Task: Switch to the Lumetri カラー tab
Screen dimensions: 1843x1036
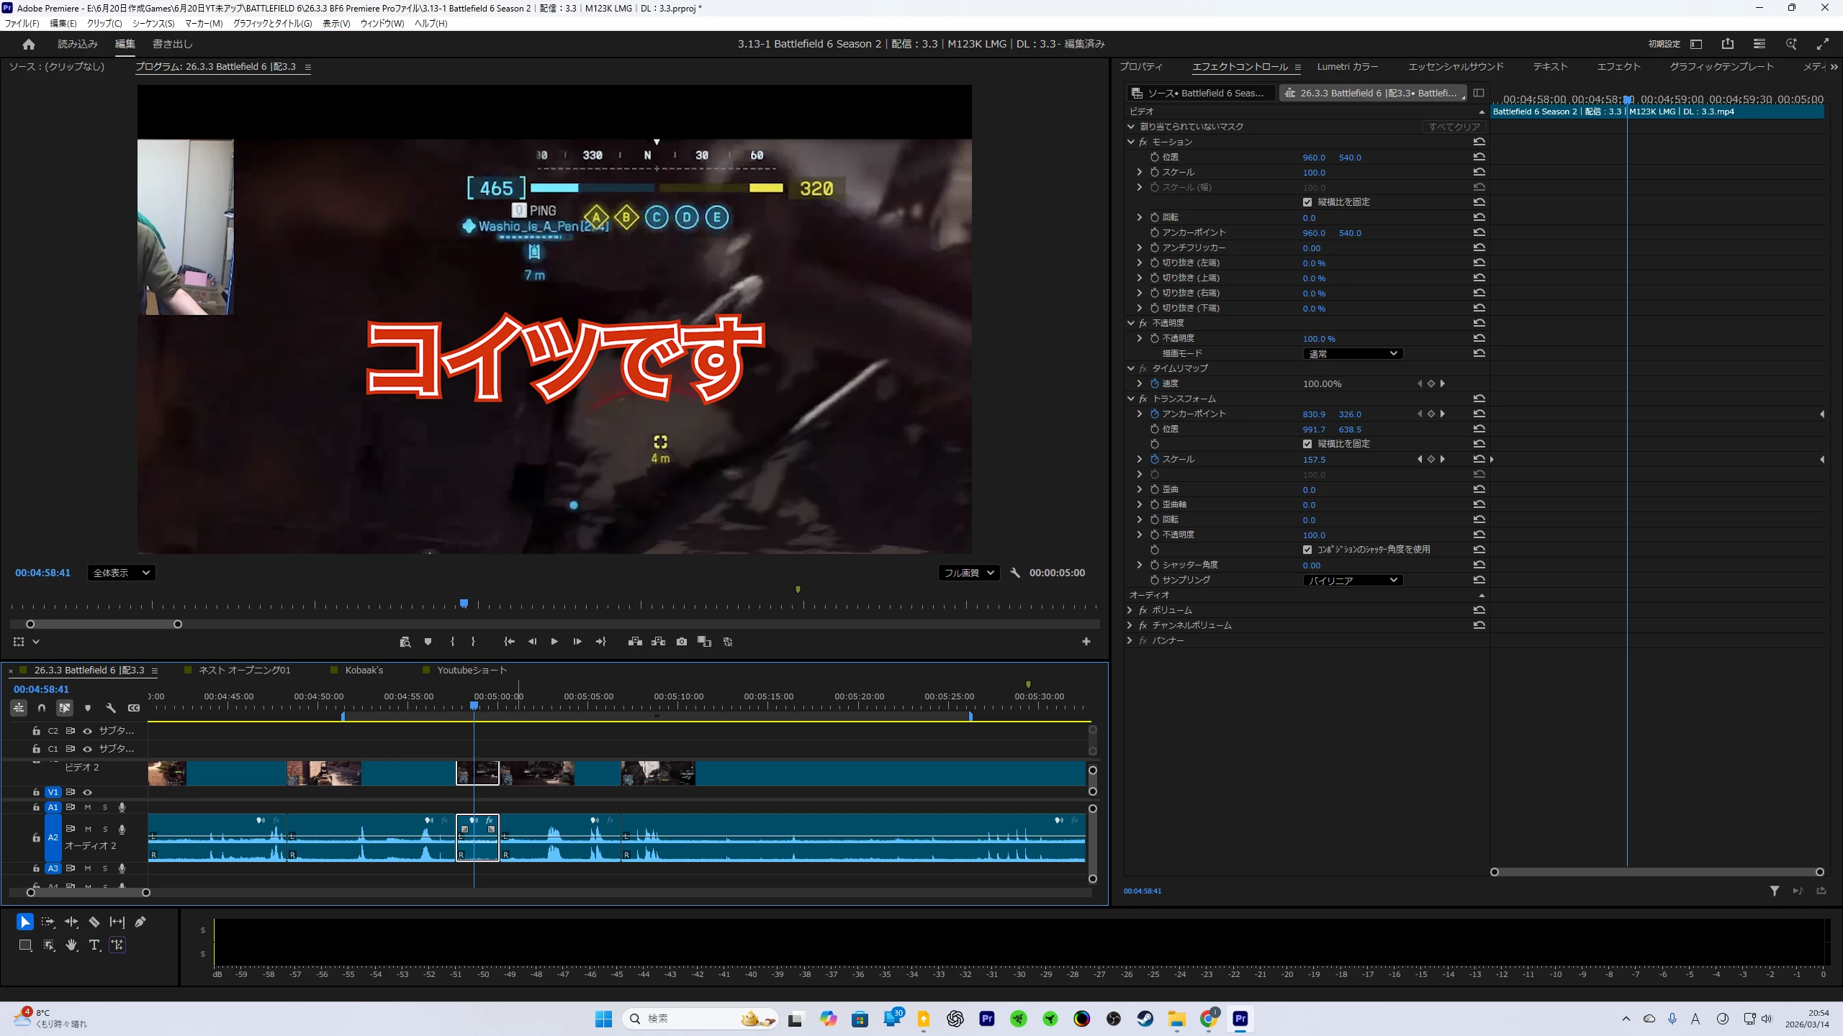Action: click(1347, 66)
